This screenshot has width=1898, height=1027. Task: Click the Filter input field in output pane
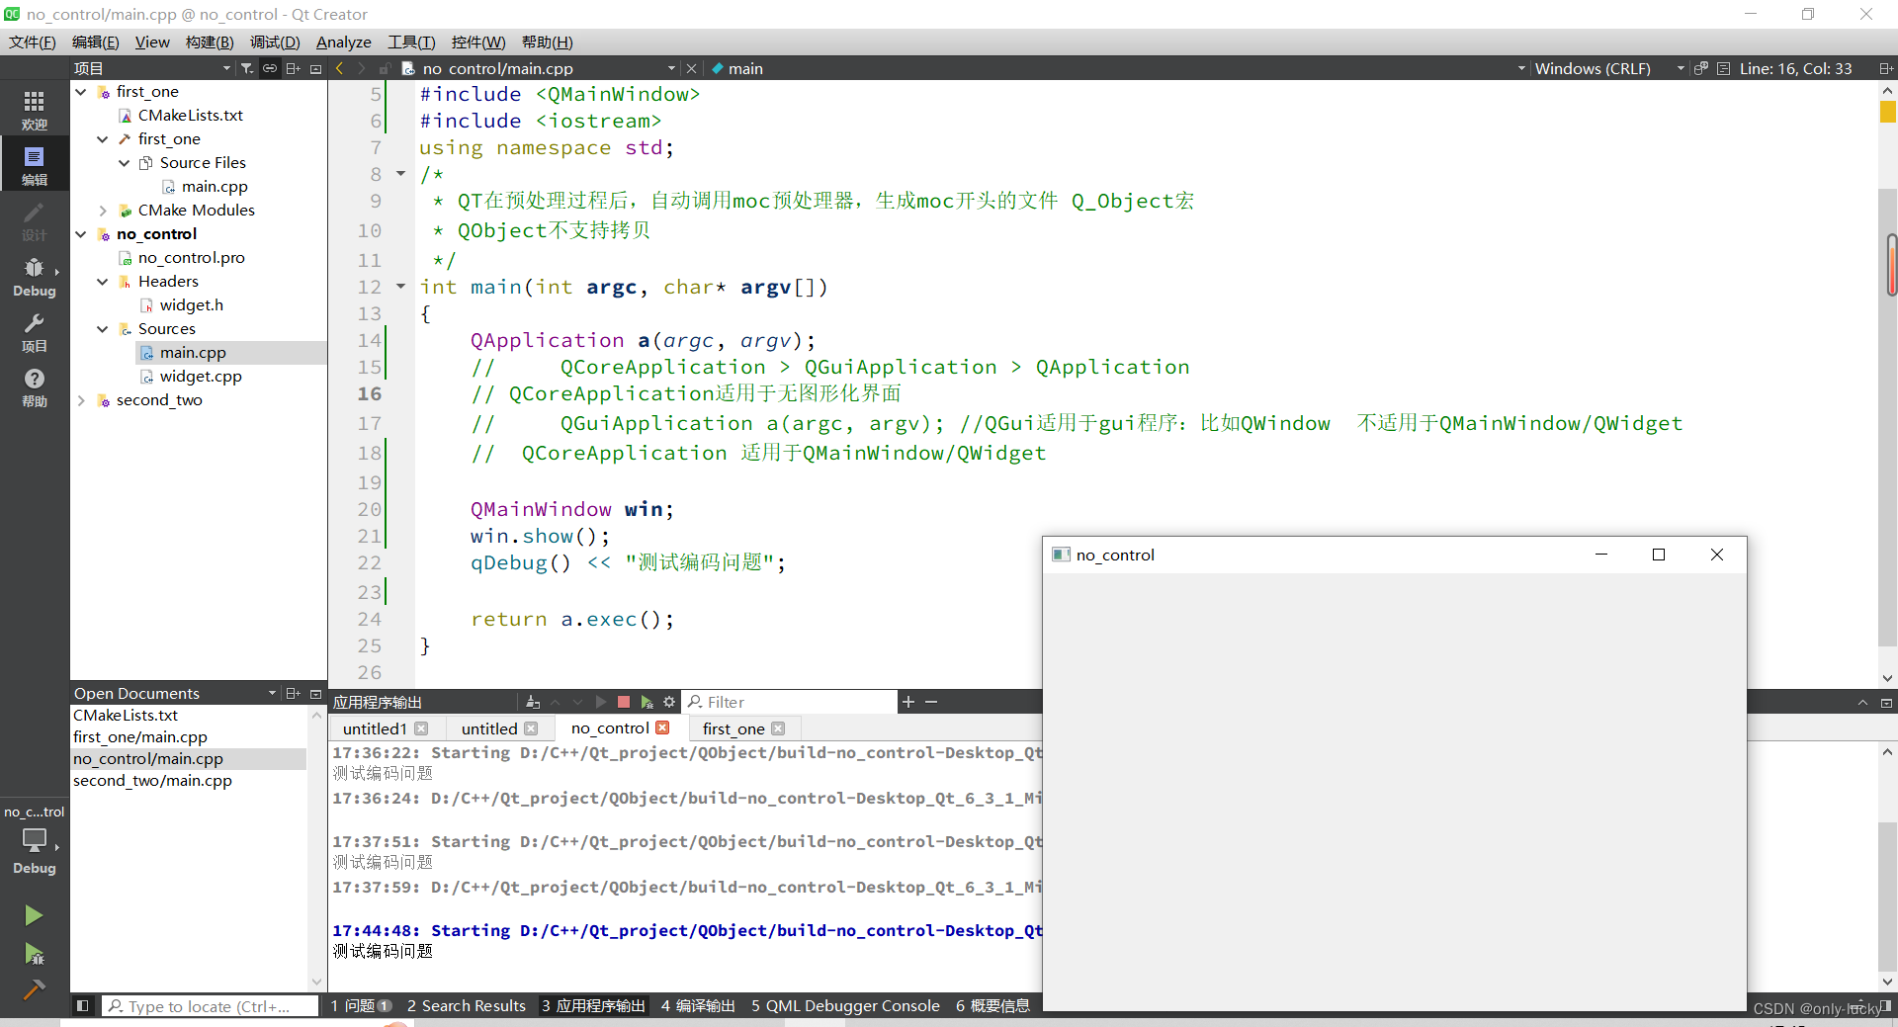[x=790, y=702]
